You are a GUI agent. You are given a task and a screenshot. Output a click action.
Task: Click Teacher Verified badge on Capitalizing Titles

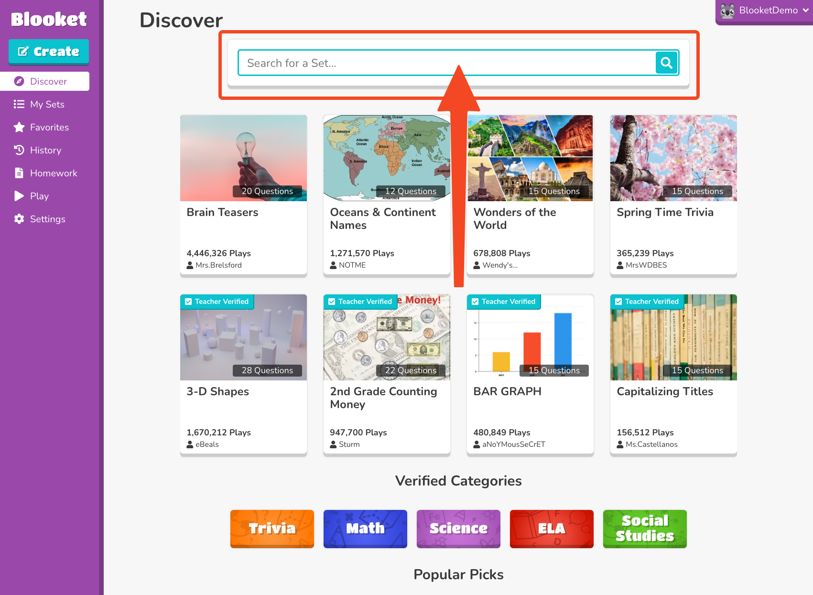(x=647, y=302)
